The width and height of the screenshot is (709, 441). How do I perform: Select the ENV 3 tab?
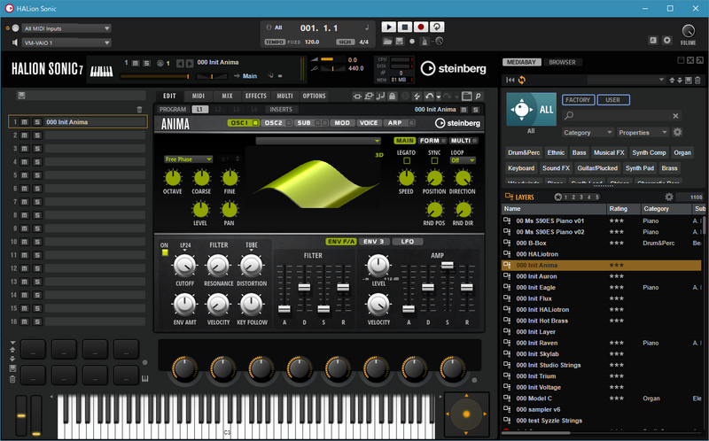pyautogui.click(x=373, y=242)
